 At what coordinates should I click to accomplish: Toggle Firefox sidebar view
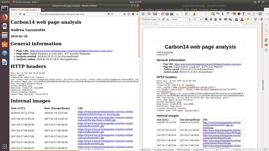tap(129, 14)
